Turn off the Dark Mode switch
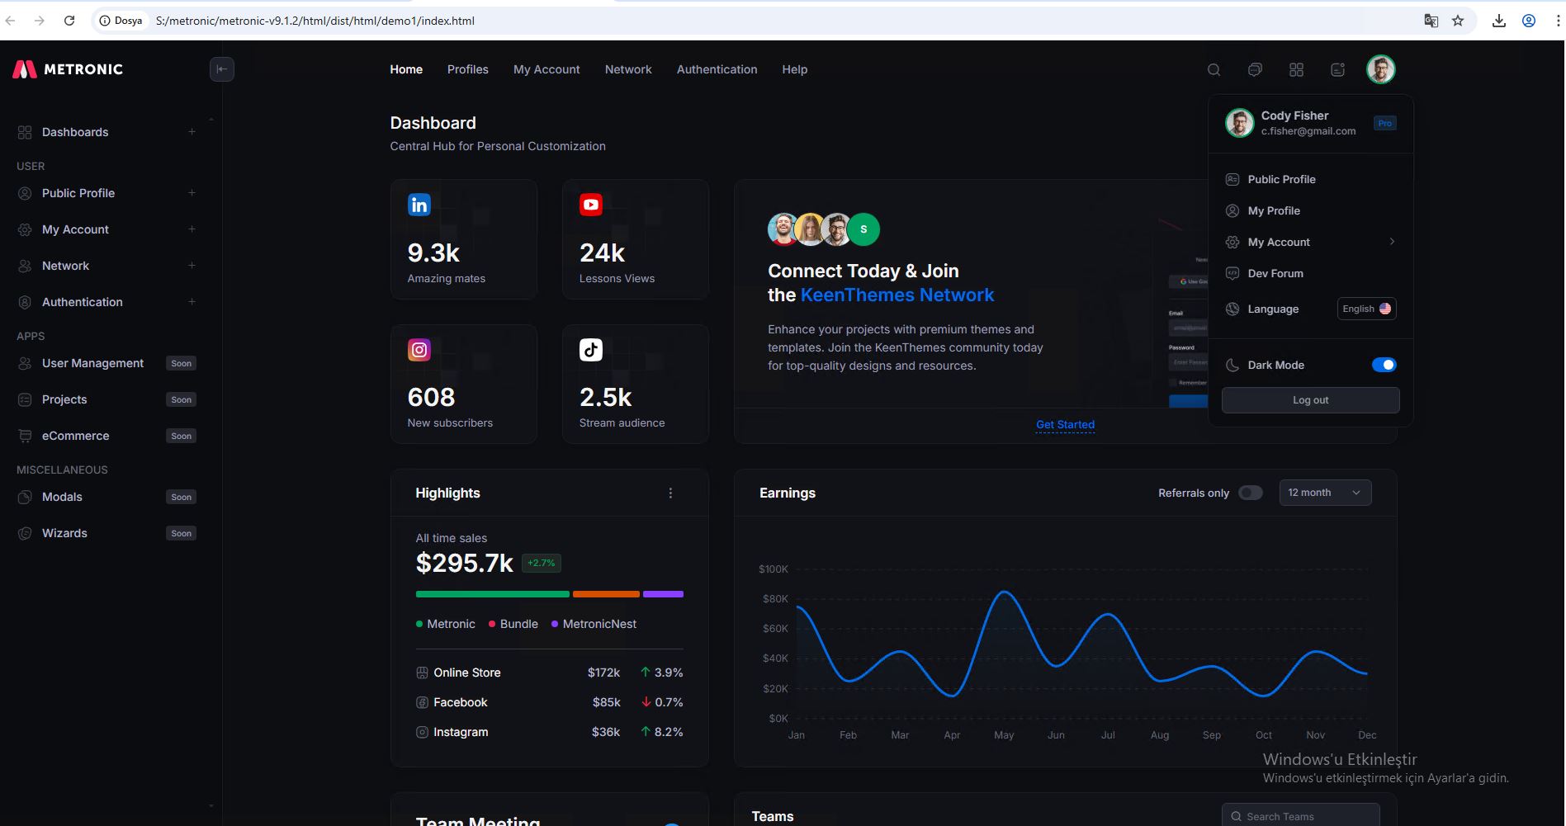The width and height of the screenshot is (1566, 826). tap(1384, 365)
